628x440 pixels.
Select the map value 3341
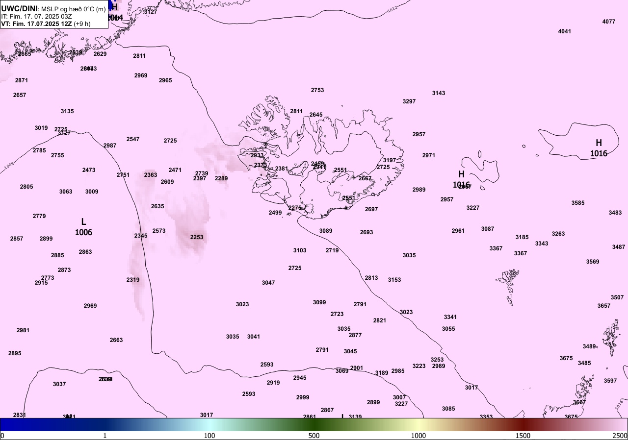450,317
